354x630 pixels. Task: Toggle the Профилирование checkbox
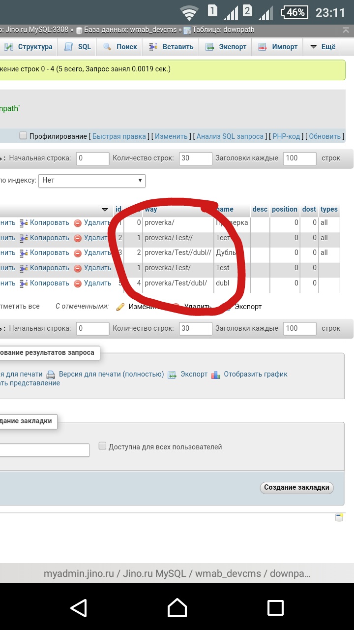23,136
